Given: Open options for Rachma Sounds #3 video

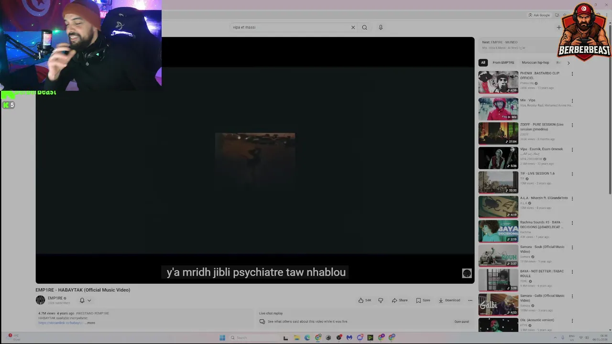Looking at the screenshot, I should point(572,223).
